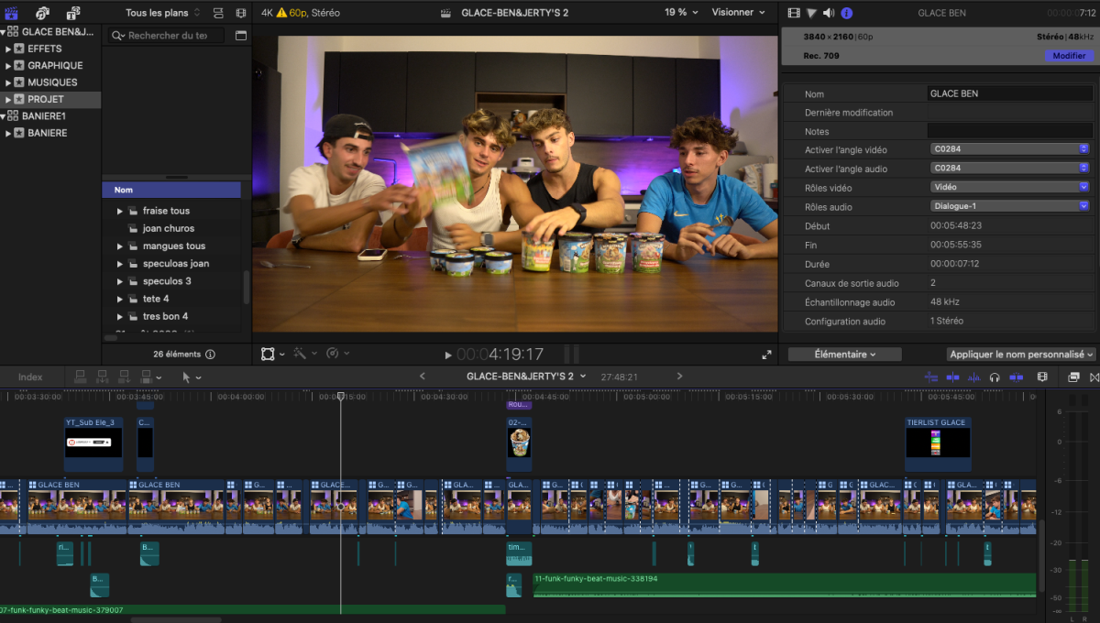Image resolution: width=1100 pixels, height=623 pixels.
Task: Toggle timeline snapping
Action: pyautogui.click(x=1016, y=377)
